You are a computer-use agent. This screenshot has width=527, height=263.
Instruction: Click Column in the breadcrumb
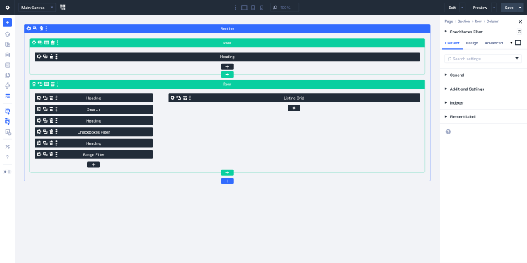tap(493, 21)
